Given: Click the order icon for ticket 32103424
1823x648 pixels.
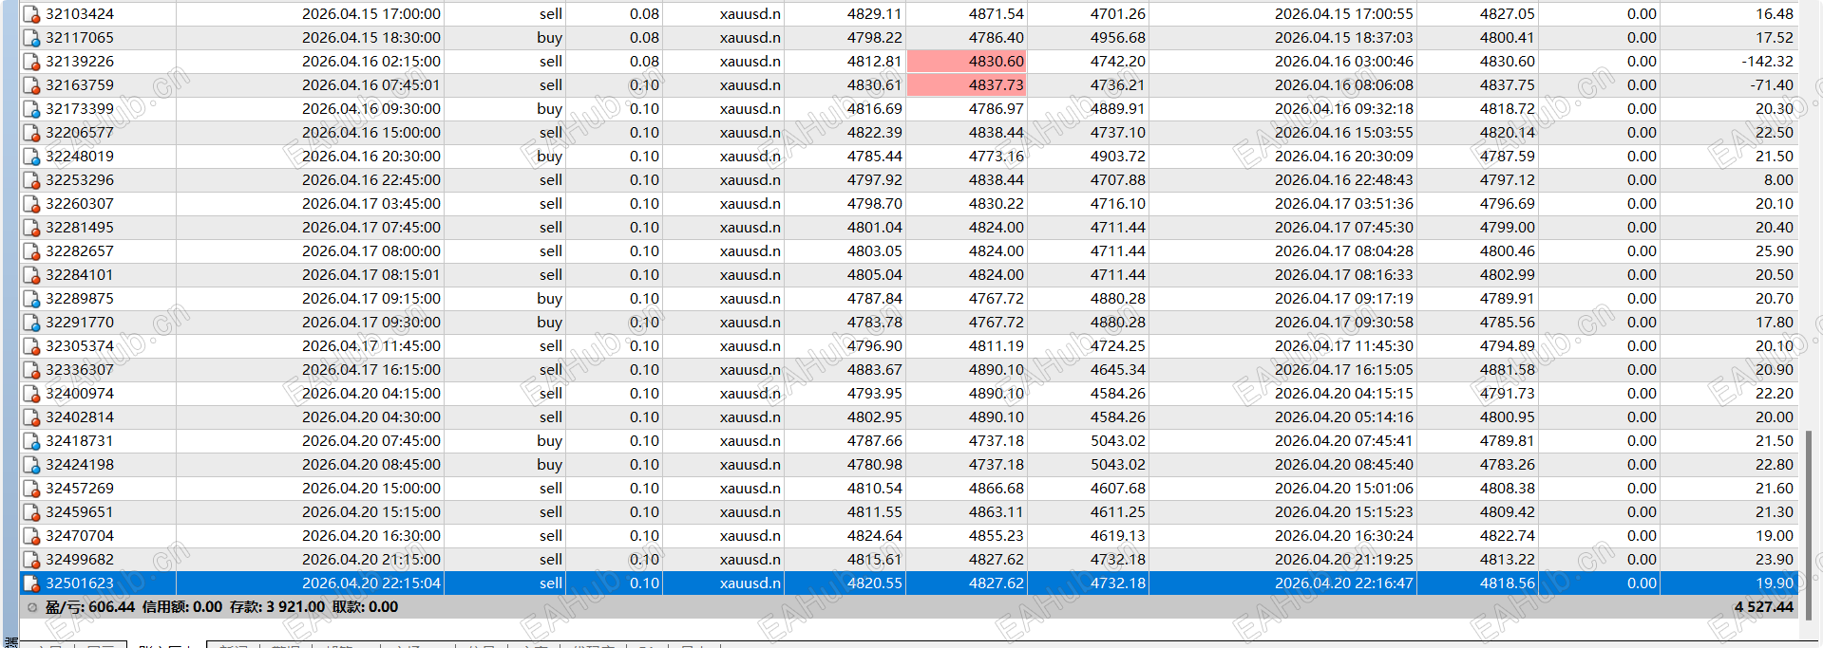Looking at the screenshot, I should (31, 14).
